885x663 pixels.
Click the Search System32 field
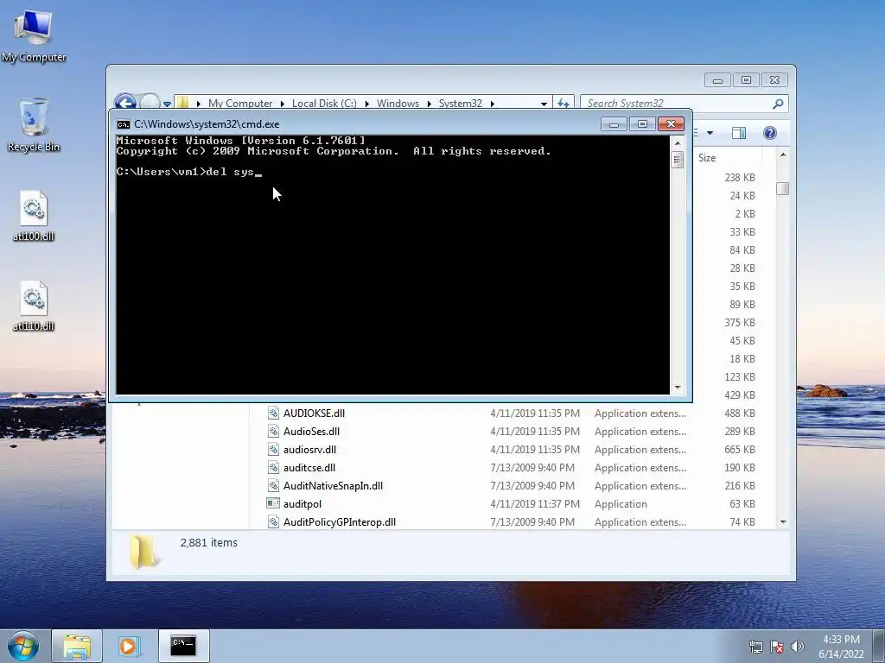click(x=676, y=104)
